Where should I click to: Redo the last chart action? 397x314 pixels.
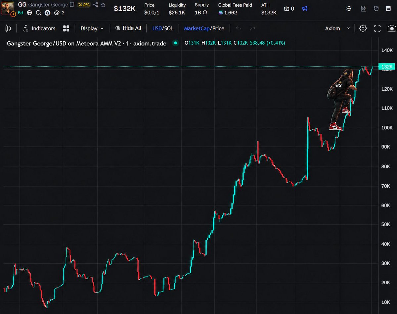(253, 28)
